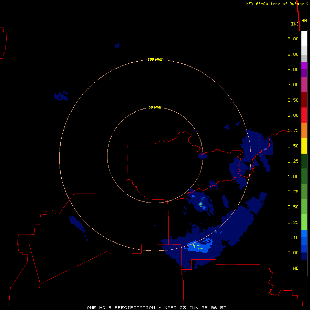Select the 0.10 legend value
310x310 pixels.
coord(293,238)
